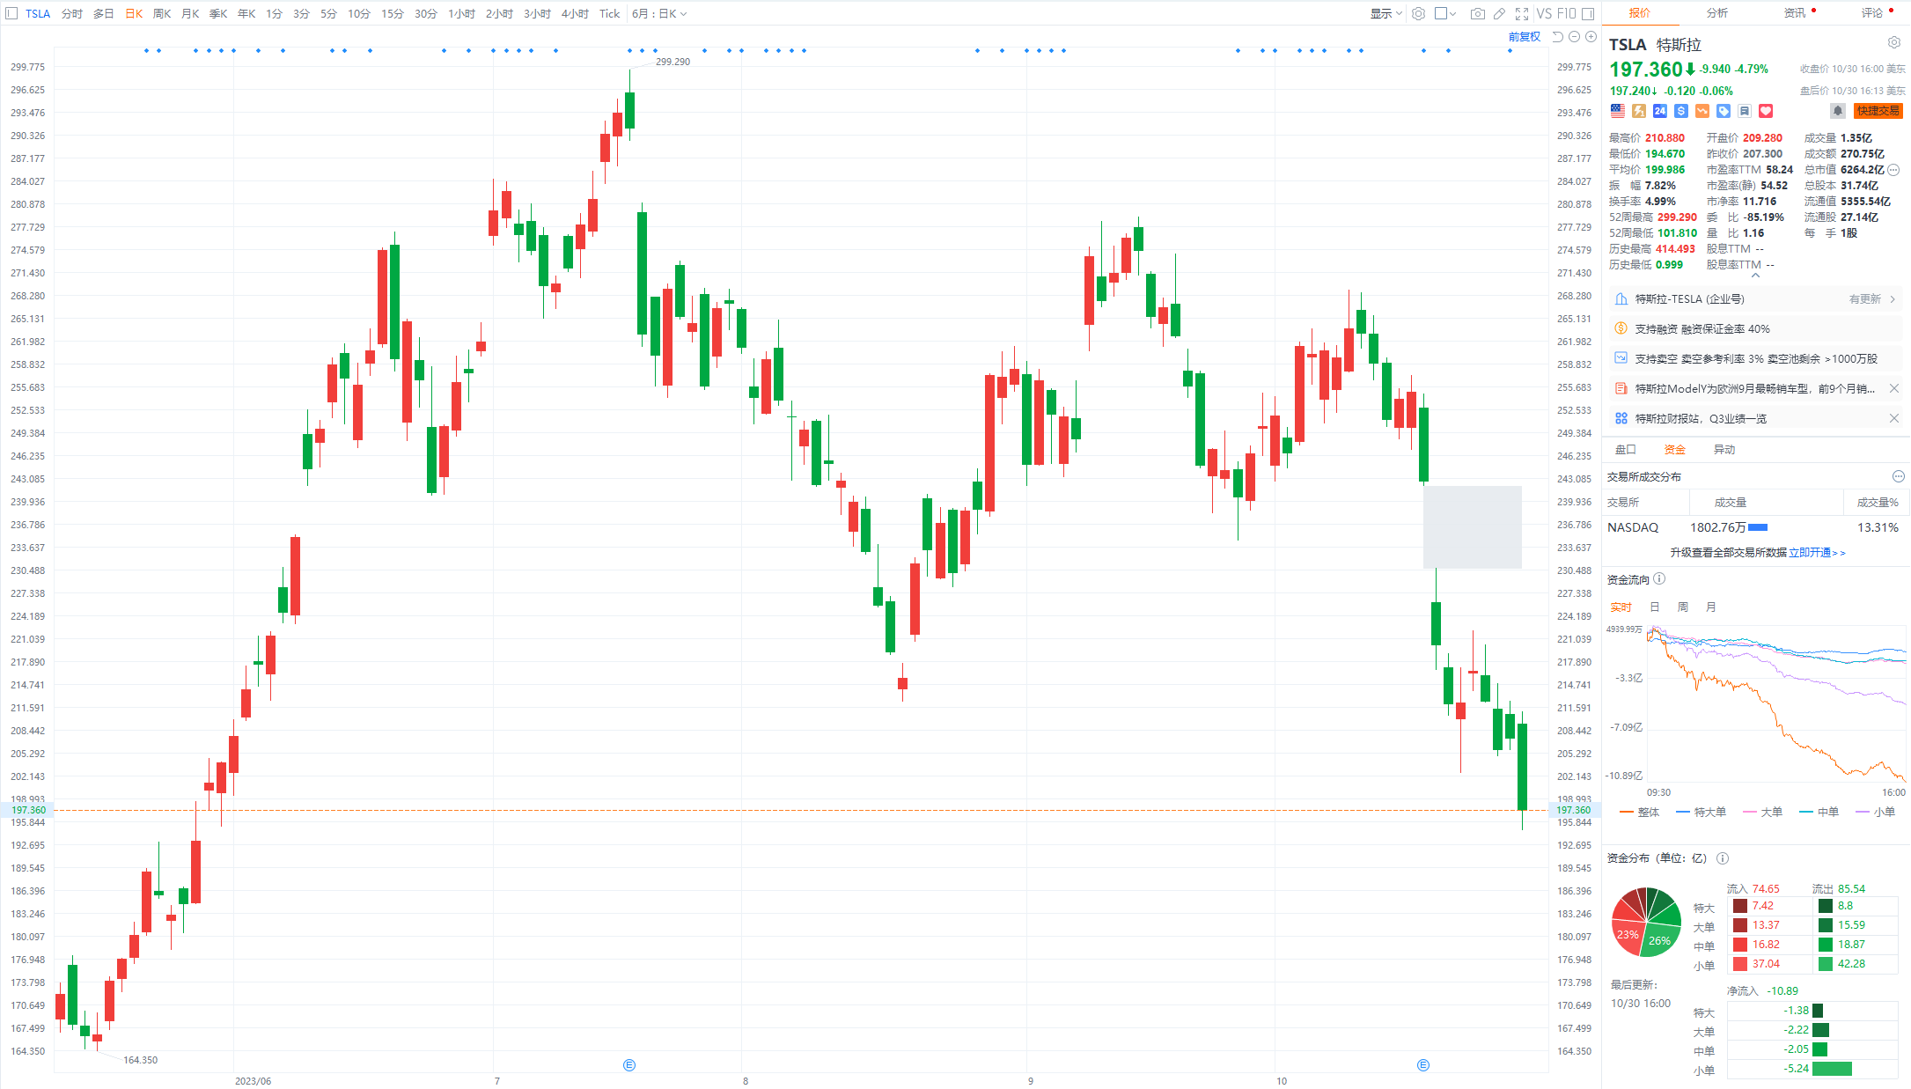Switch to the 周K timeframe
This screenshot has height=1089, width=1911.
coord(162,13)
